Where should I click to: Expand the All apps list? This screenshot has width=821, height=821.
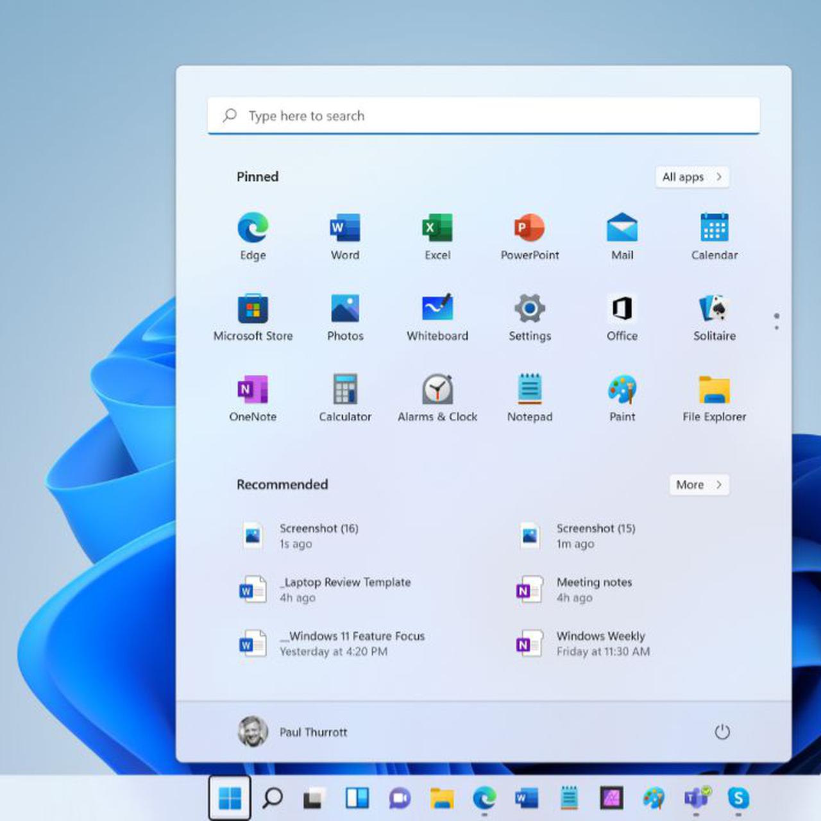692,177
